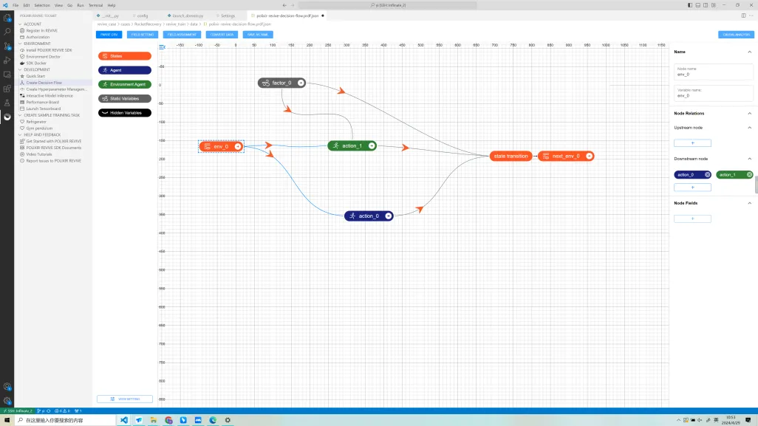
Task: Open the Accounts icon in the activity bar
Action: click(x=7, y=386)
